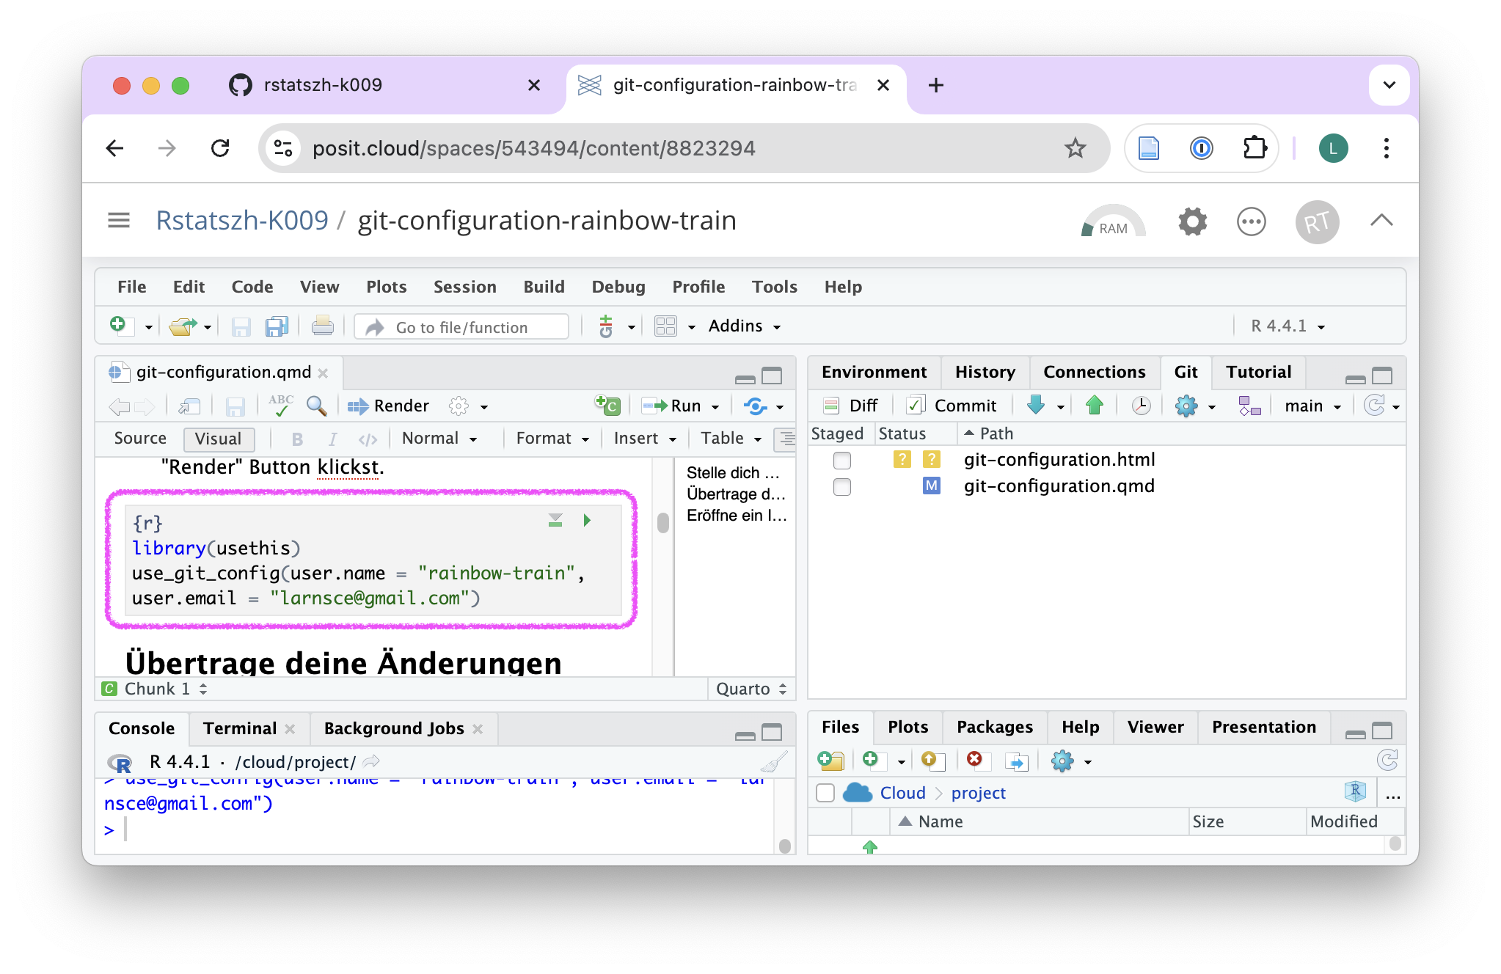The height and width of the screenshot is (974, 1501).
Task: Open the Posit Cloud hamburger navigation menu
Action: coord(119,220)
